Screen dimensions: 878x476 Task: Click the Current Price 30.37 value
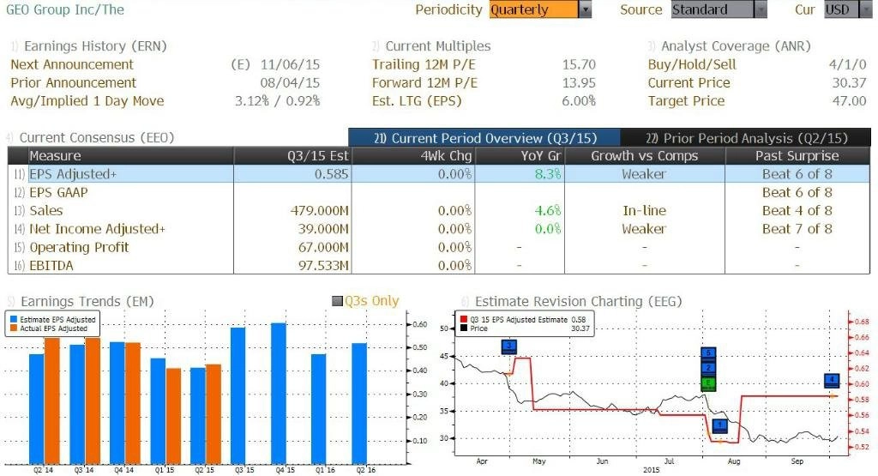850,83
